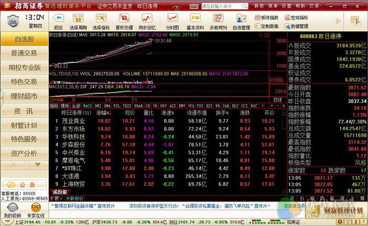Click in the command input field
The image size is (368, 226).
pos(221,6)
